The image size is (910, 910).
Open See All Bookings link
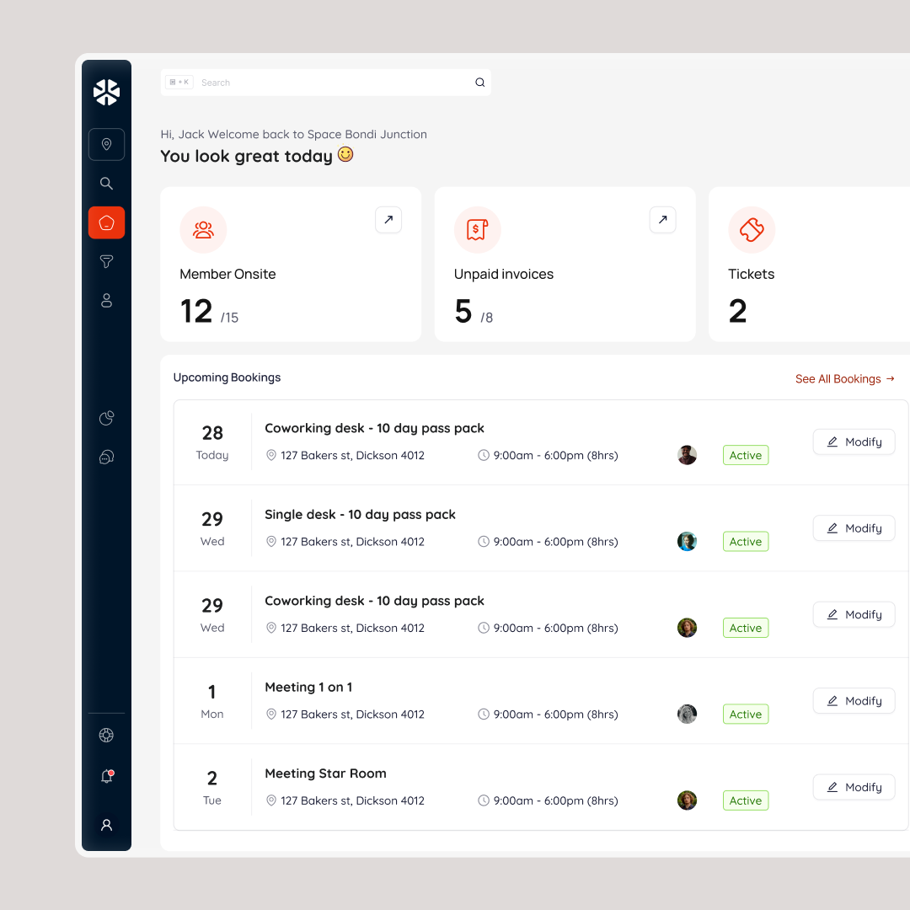coord(845,378)
